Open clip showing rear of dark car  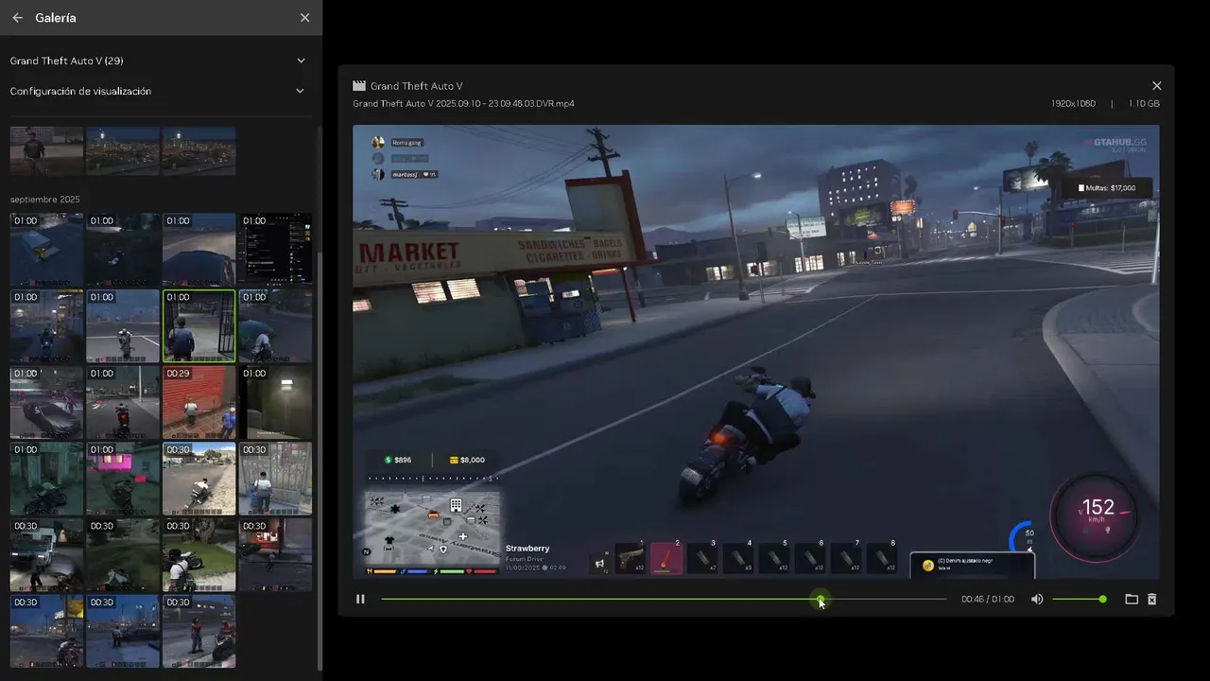[199, 249]
